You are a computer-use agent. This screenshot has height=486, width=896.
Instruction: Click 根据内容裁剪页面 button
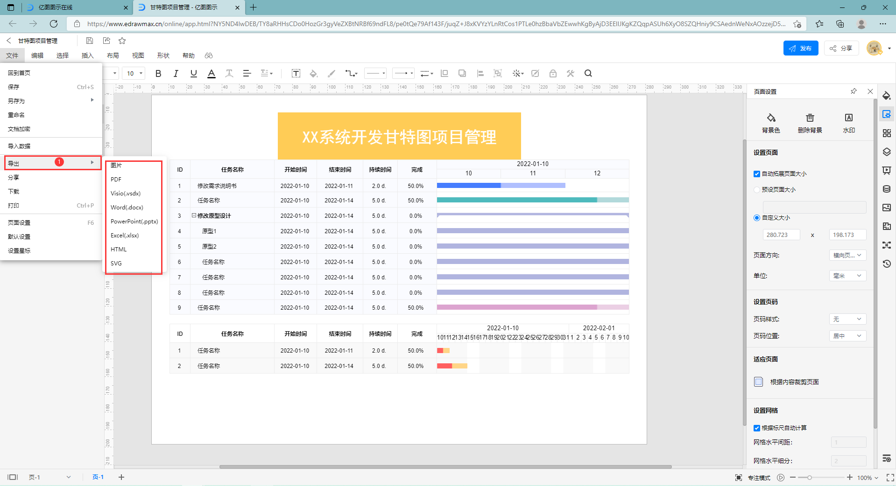786,382
